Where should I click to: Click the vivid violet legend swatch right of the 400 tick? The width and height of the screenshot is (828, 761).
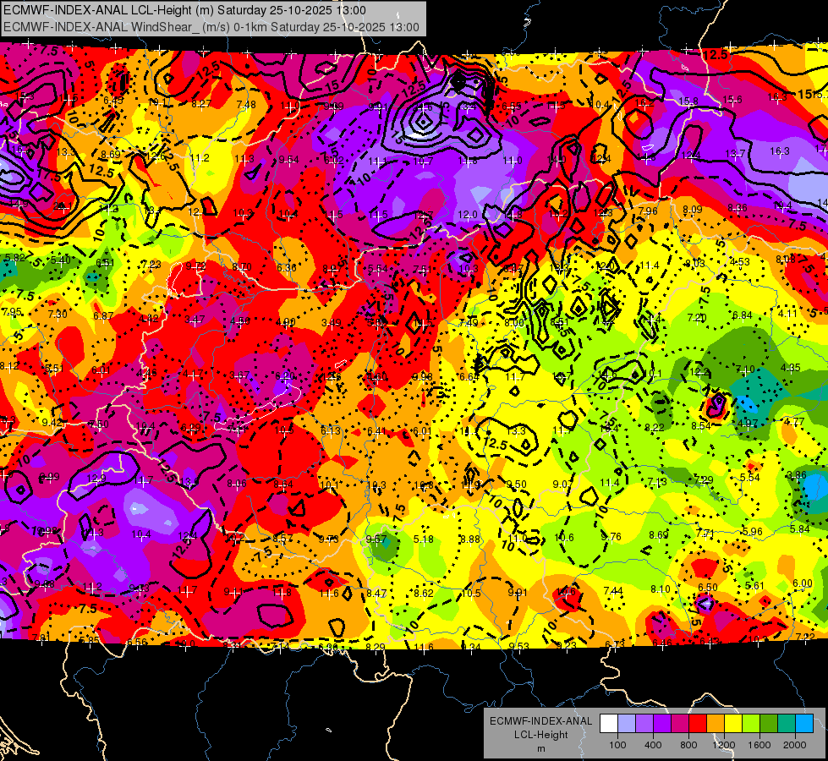pos(662,724)
